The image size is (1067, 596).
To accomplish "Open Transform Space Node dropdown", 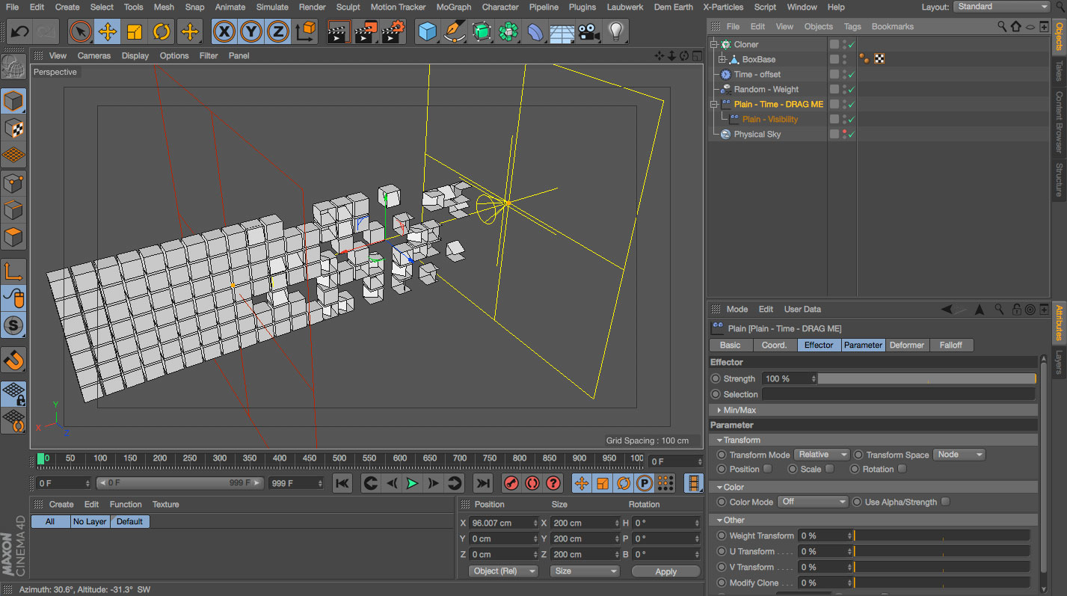I will (x=959, y=455).
